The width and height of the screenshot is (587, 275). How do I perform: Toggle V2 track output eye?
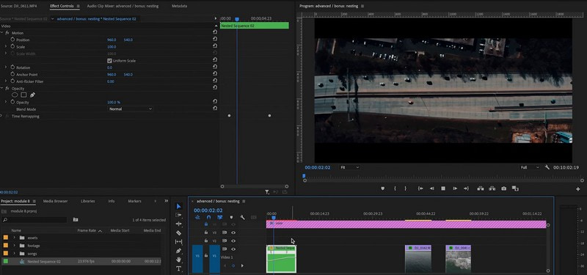pos(233,241)
